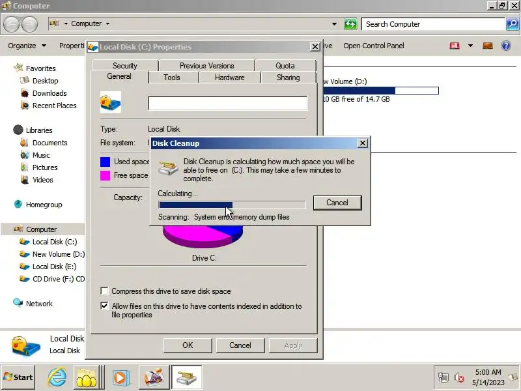This screenshot has width=521, height=391.
Task: Launch Windows Media Player from the taskbar
Action: point(120,377)
